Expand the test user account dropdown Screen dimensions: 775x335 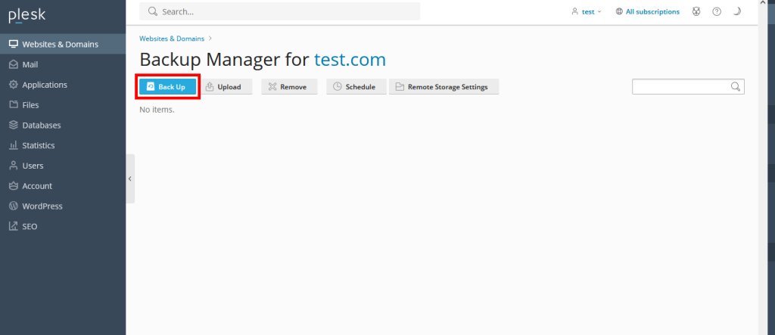587,12
